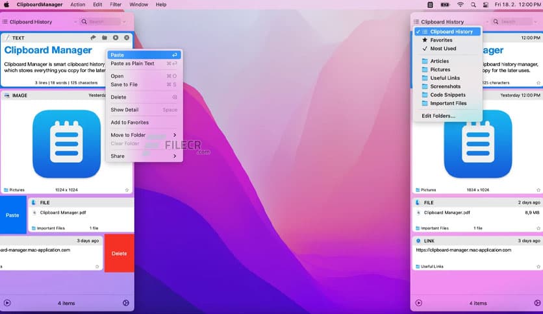Click the play circle icon at the left panel's bottom
This screenshot has width=543, height=314.
pyautogui.click(x=7, y=303)
